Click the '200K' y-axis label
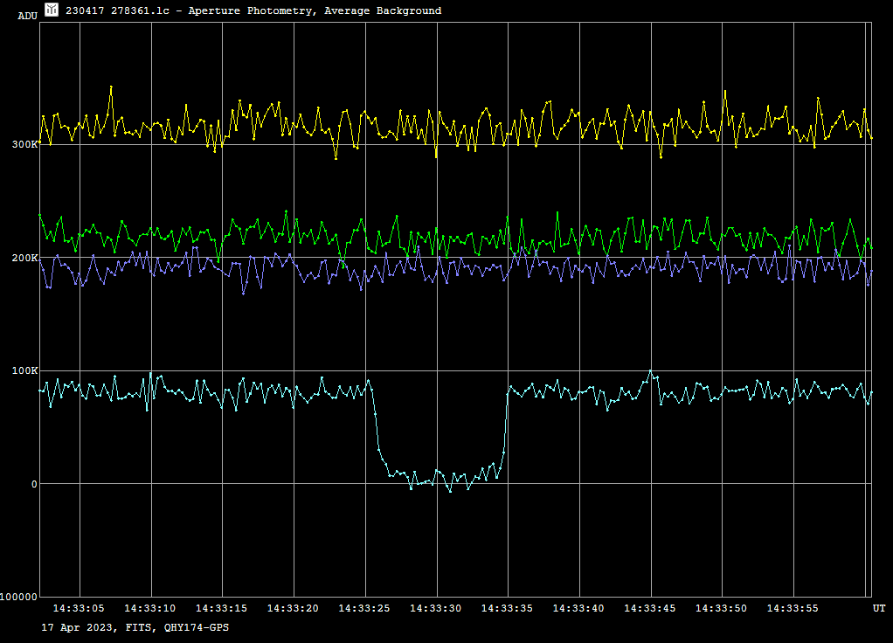893x643 pixels. (24, 258)
